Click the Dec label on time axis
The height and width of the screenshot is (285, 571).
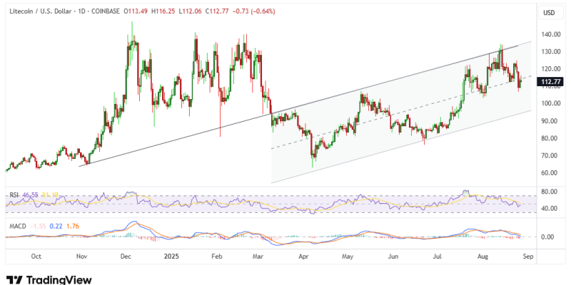point(126,256)
